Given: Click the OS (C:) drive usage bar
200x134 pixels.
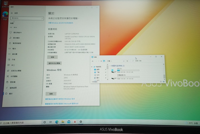Looking at the screenshot, I should (128, 70).
